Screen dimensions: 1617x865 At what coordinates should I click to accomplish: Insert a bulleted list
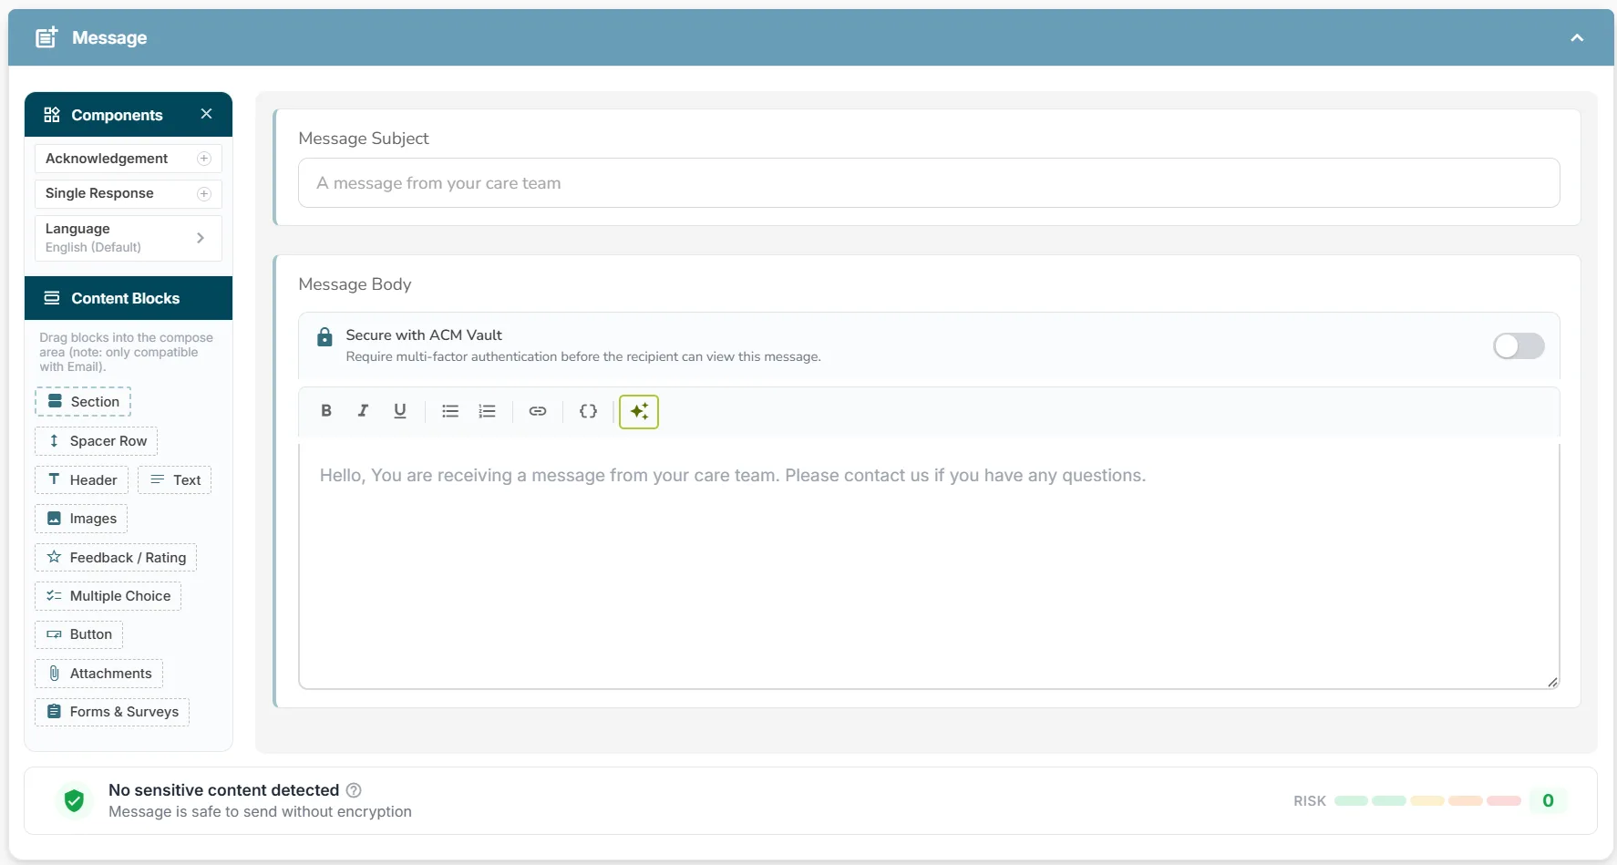[x=450, y=411]
